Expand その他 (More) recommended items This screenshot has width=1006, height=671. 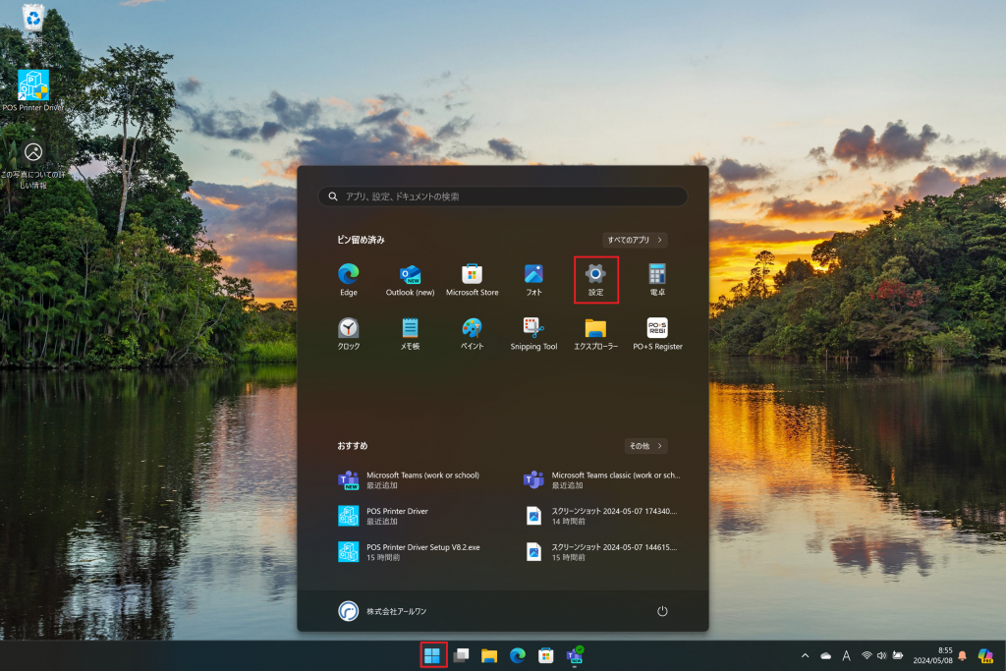click(645, 446)
